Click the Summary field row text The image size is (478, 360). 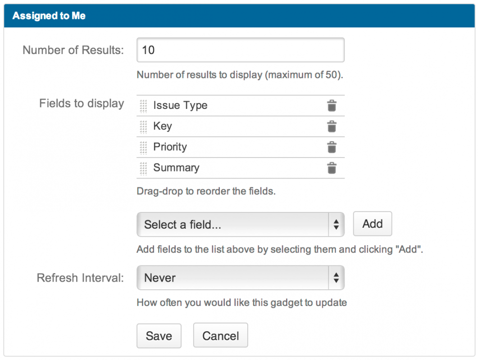pyautogui.click(x=176, y=168)
